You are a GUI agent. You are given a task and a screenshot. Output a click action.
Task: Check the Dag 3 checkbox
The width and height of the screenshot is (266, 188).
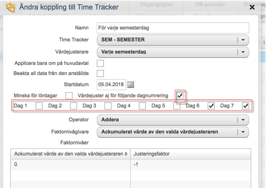(x=108, y=106)
